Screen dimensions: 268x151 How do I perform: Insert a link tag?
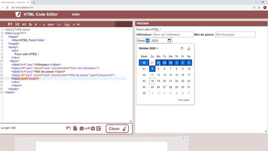(59, 24)
